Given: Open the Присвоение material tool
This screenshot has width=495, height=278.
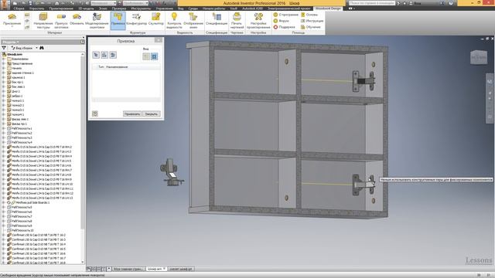Looking at the screenshot, I should tap(12, 20).
